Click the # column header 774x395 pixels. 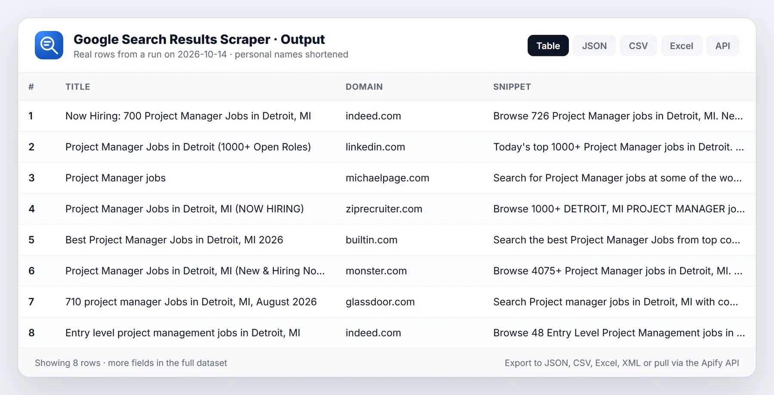(31, 86)
